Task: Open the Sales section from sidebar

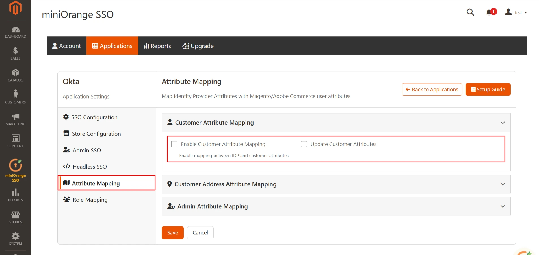Action: tap(15, 53)
